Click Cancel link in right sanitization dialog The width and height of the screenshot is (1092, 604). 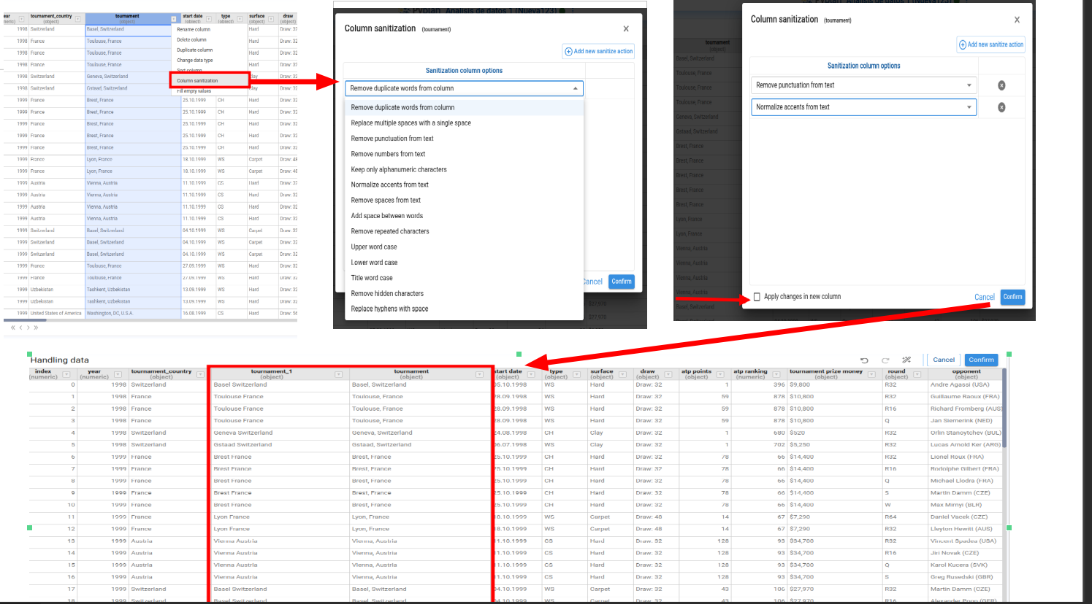pos(984,297)
